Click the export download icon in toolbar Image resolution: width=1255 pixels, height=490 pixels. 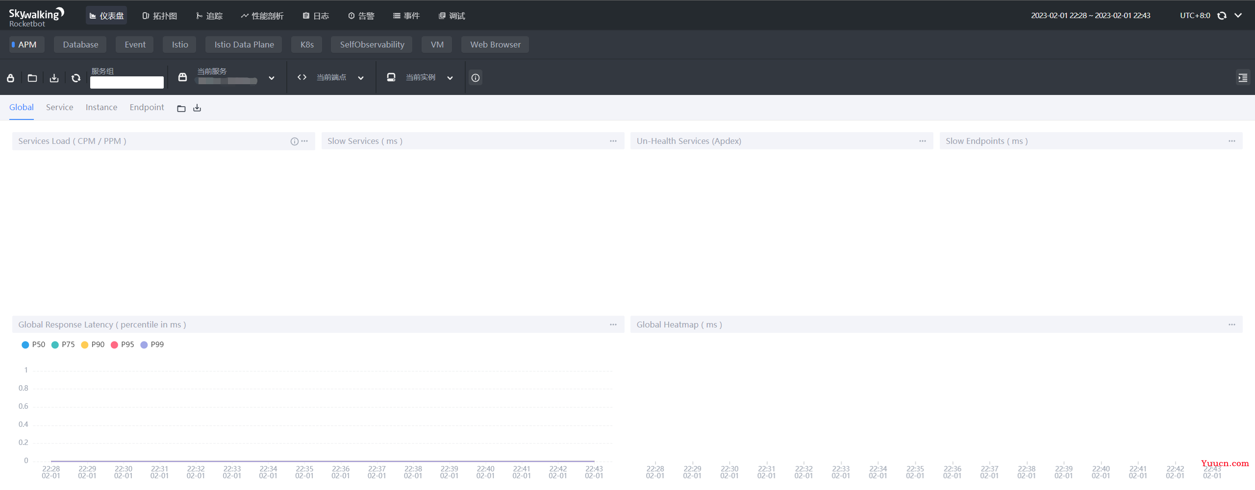(54, 78)
